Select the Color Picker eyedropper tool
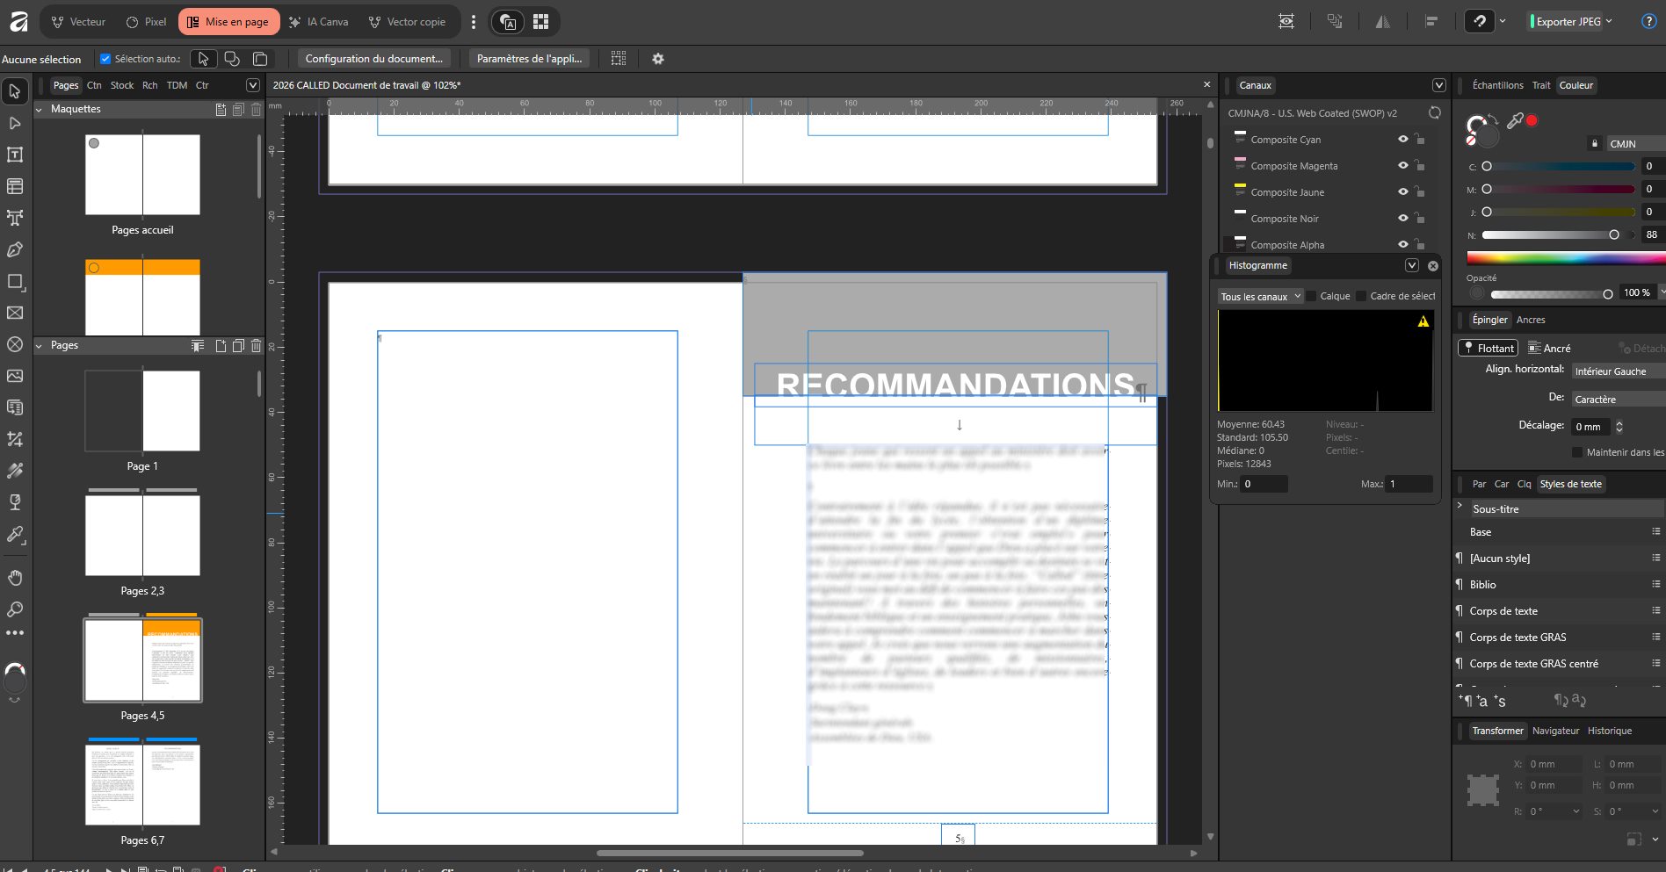 point(15,534)
